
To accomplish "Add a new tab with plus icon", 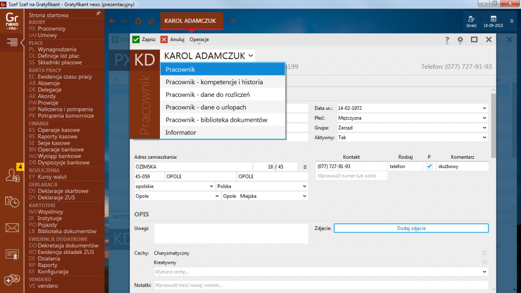I will coord(233,21).
